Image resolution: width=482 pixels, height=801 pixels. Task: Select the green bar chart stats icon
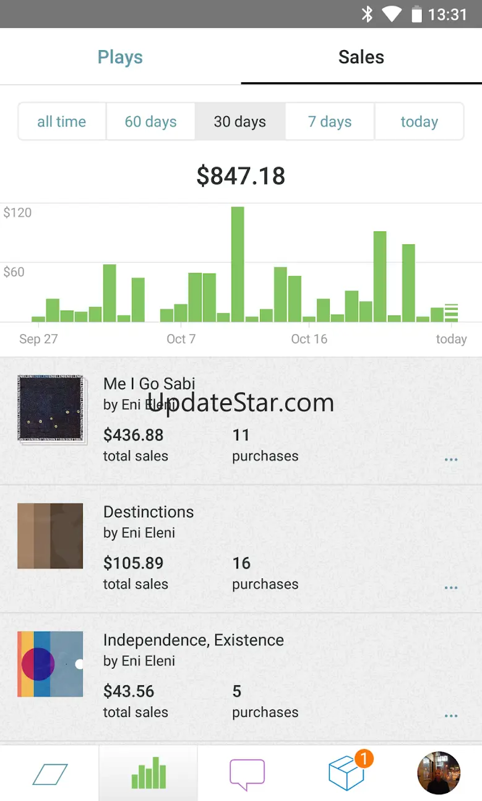148,773
